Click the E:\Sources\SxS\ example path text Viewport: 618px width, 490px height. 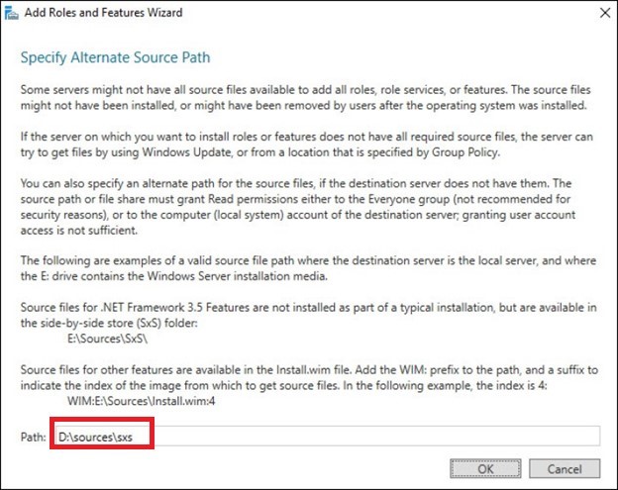coord(104,337)
